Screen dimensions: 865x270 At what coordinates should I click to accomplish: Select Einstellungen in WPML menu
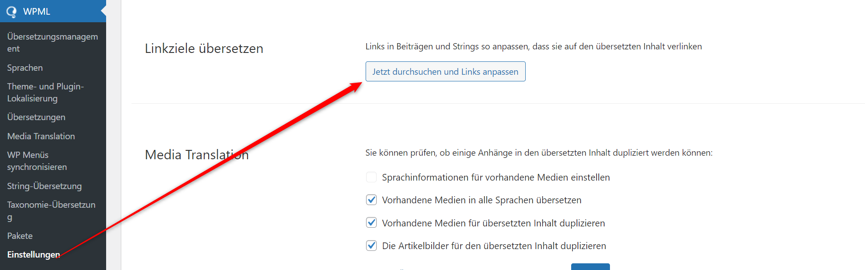[x=33, y=254]
